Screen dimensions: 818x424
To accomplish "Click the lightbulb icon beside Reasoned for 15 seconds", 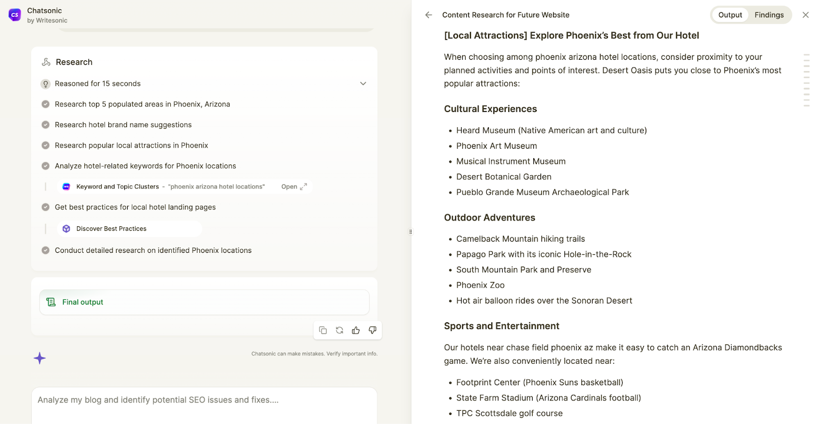I will click(46, 84).
